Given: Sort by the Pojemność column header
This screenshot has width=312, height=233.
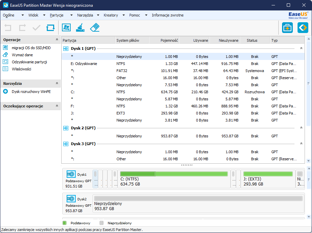Looking at the screenshot, I should point(164,40).
